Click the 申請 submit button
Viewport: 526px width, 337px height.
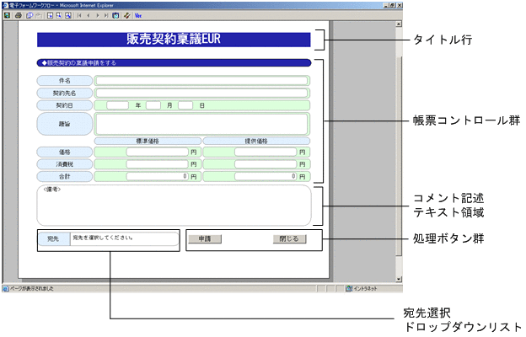click(x=205, y=238)
